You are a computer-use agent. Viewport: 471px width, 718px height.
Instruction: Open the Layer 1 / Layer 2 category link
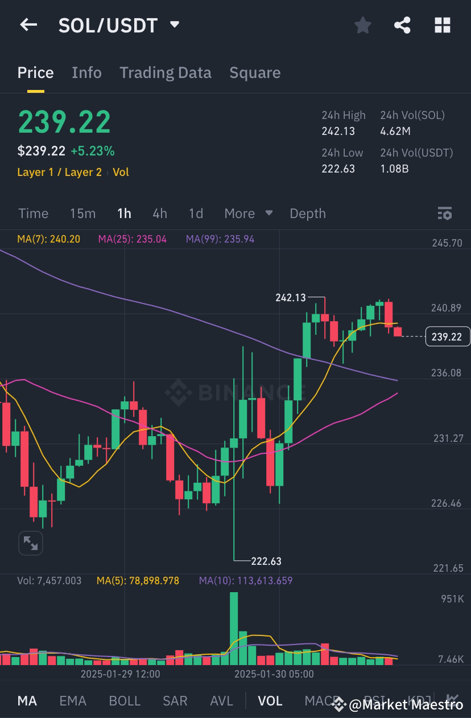[x=59, y=172]
